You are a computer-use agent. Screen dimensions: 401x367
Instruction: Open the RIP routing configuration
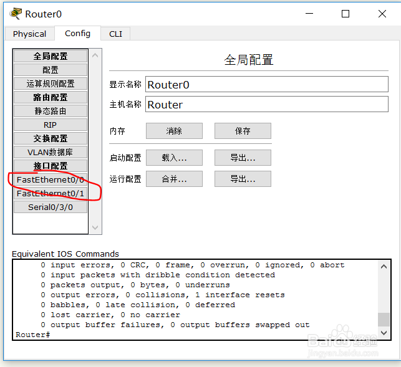click(51, 125)
